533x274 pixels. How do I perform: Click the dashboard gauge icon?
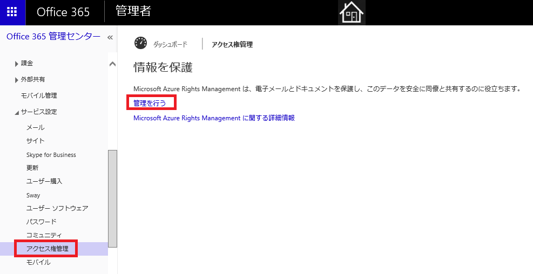click(140, 44)
